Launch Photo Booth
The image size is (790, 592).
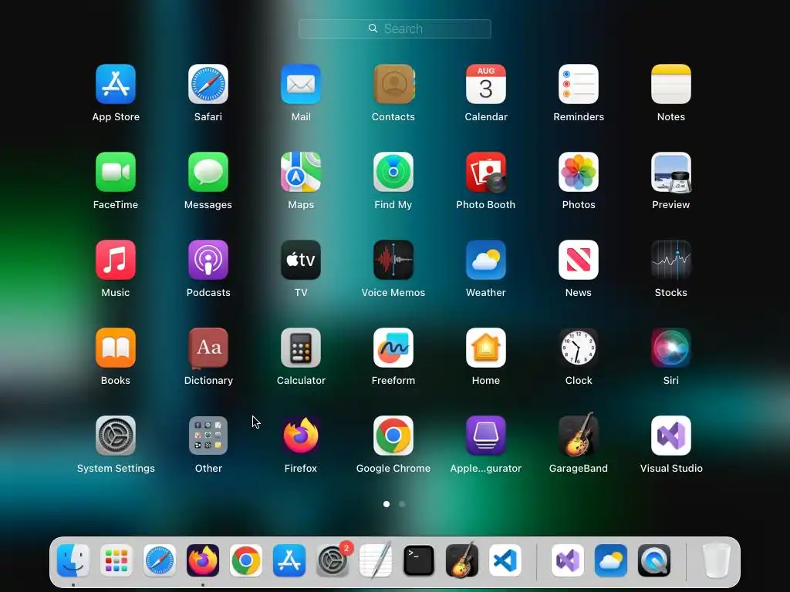click(x=486, y=172)
